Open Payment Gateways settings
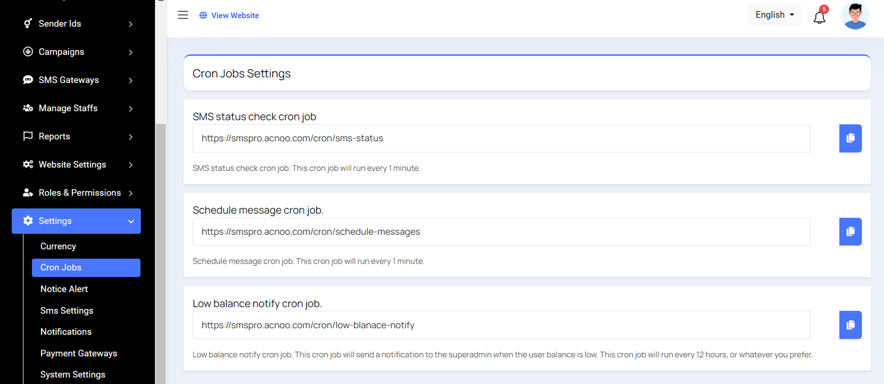This screenshot has width=884, height=384. (x=78, y=353)
